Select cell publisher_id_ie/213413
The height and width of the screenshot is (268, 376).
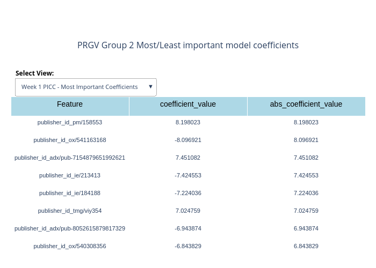[70, 175]
